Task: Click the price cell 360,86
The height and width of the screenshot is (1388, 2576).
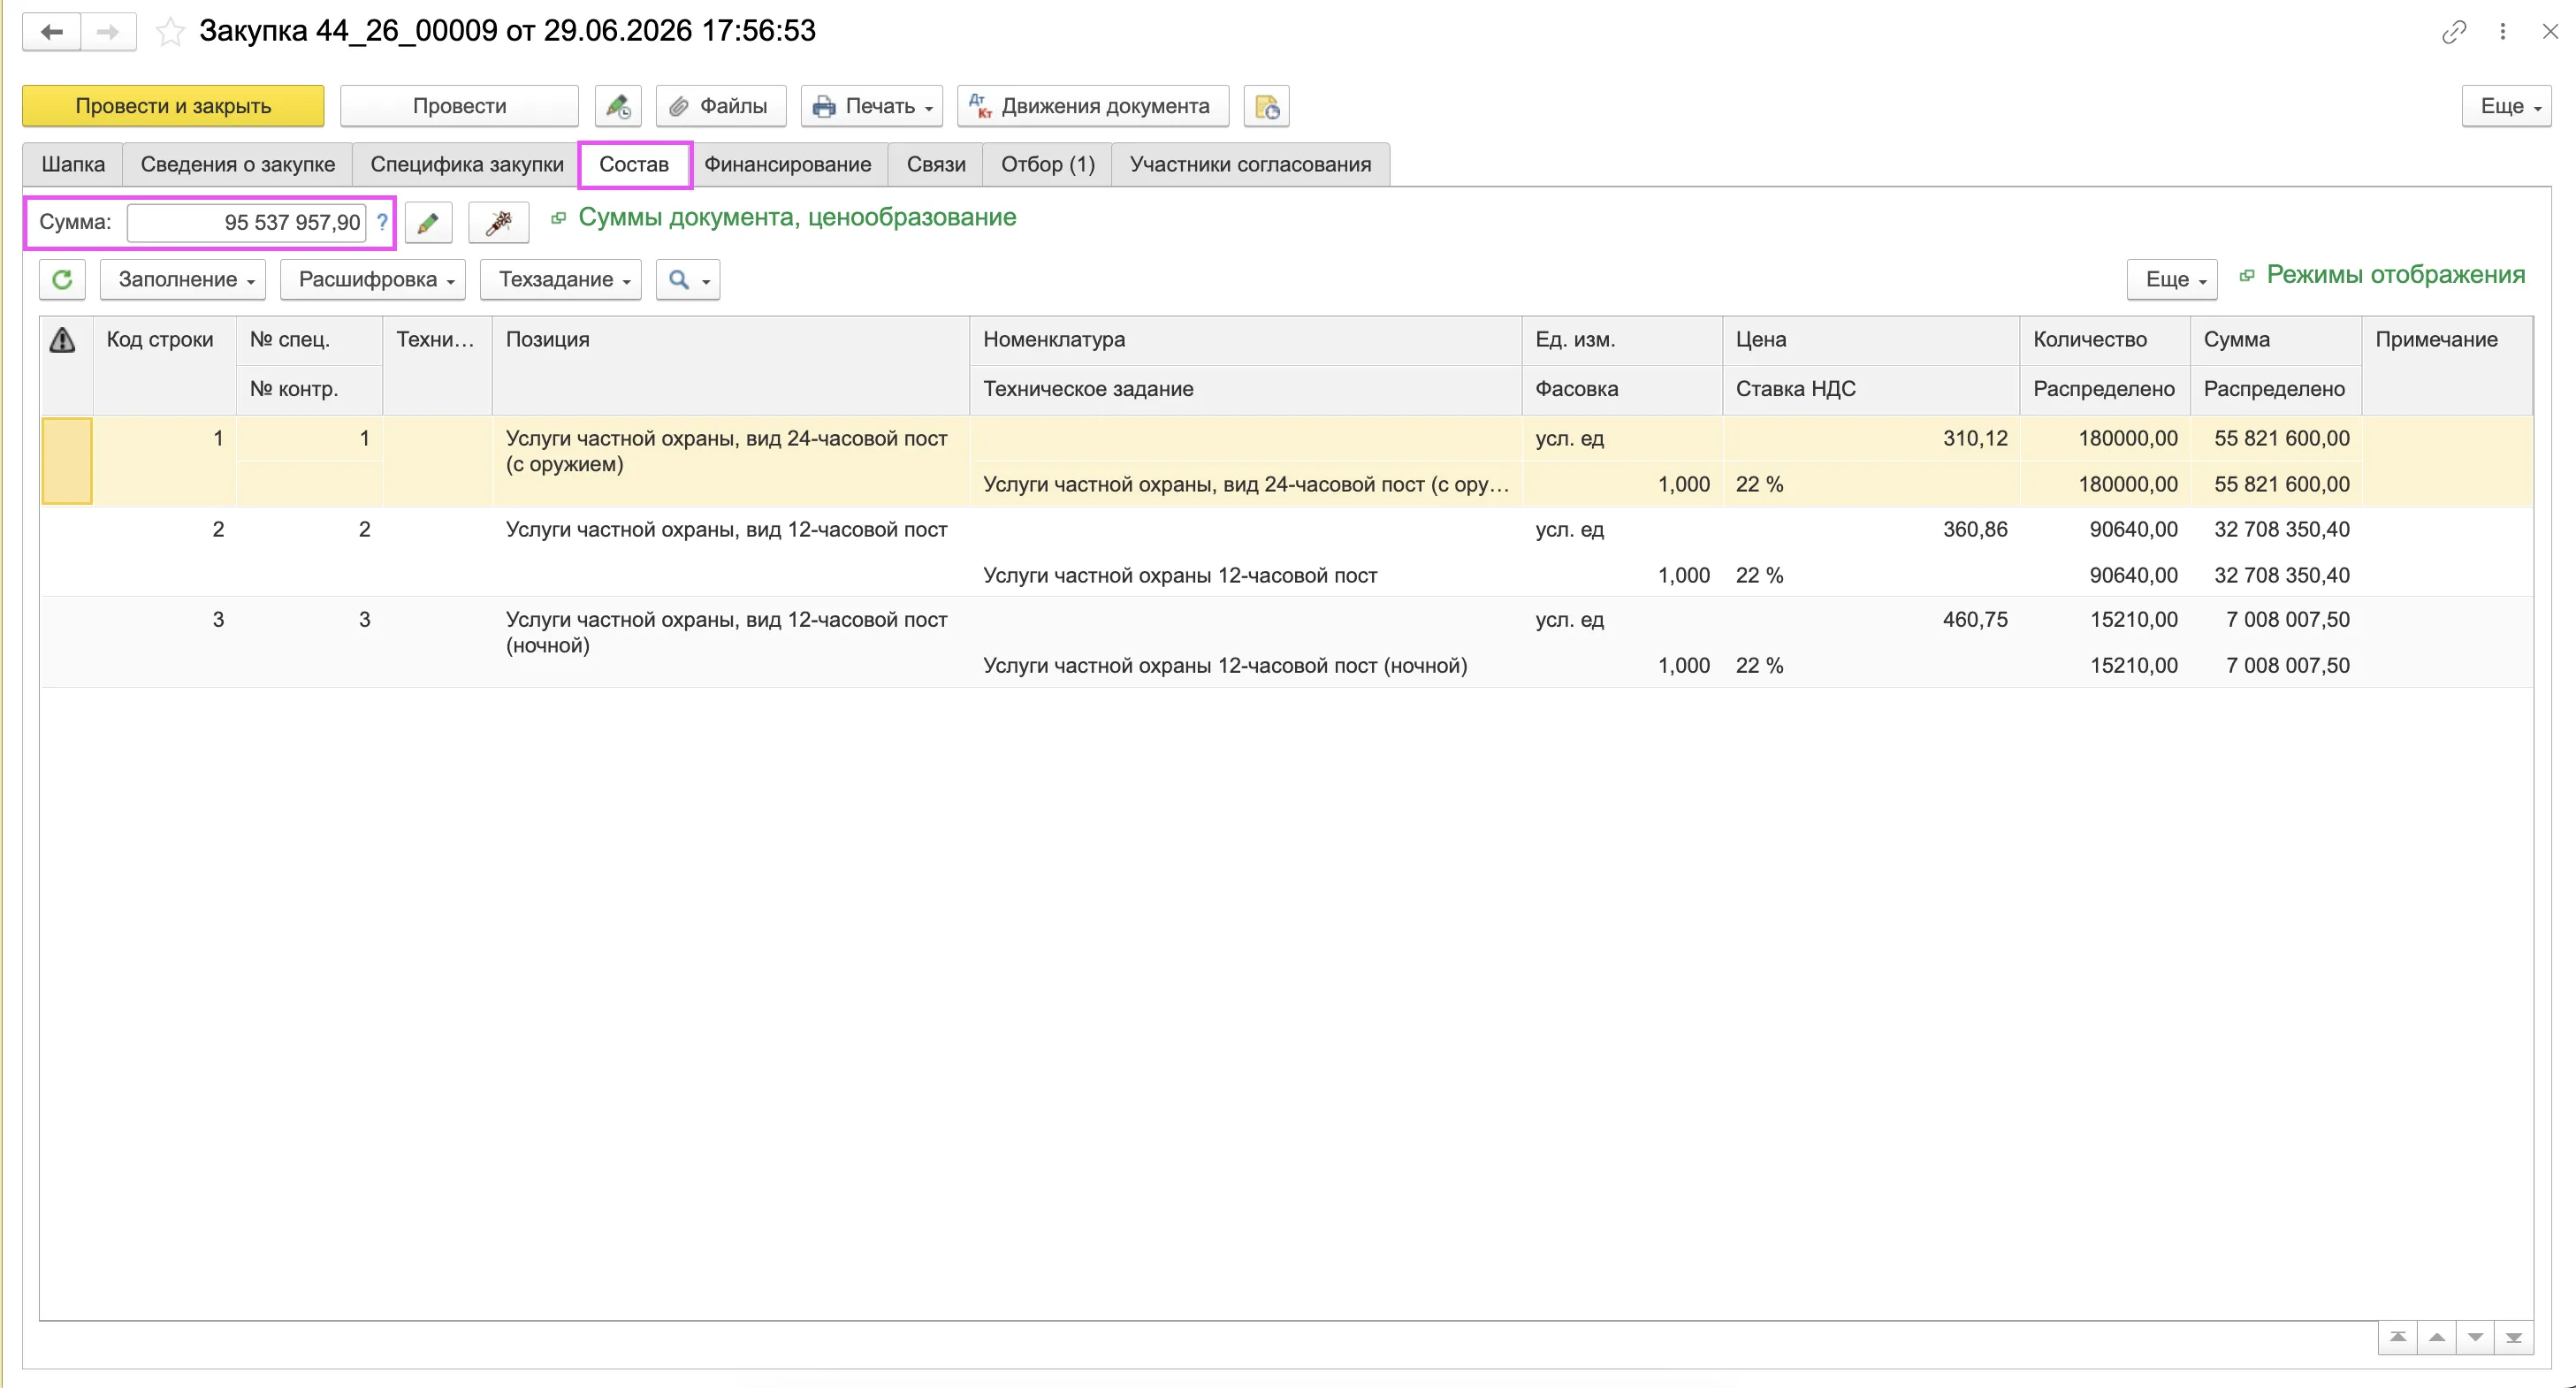Action: [1871, 530]
